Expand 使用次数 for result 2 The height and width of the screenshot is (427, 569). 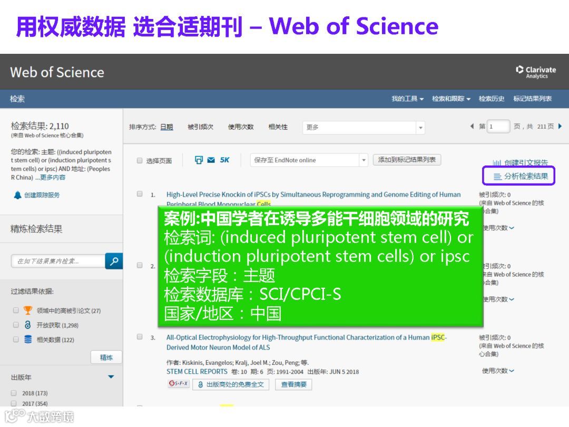pyautogui.click(x=498, y=299)
